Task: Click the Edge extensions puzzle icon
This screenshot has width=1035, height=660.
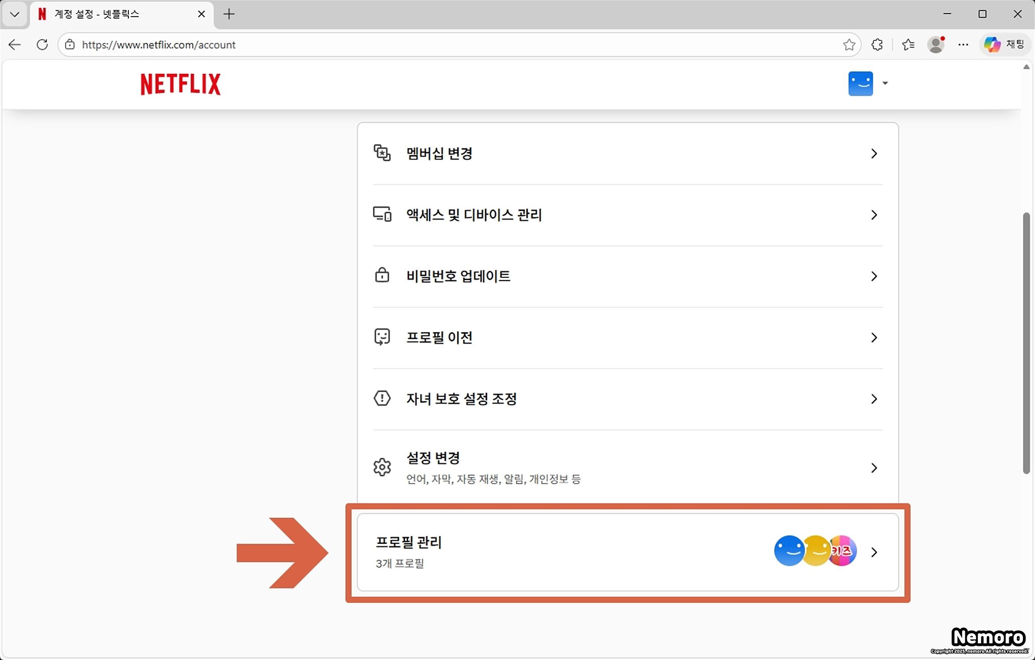Action: (877, 44)
